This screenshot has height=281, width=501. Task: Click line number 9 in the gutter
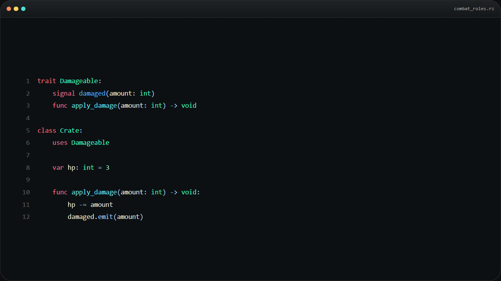pos(28,180)
